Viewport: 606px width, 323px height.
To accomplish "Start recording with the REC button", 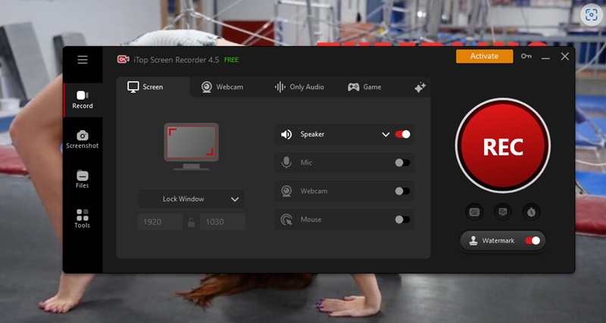I will [x=503, y=145].
